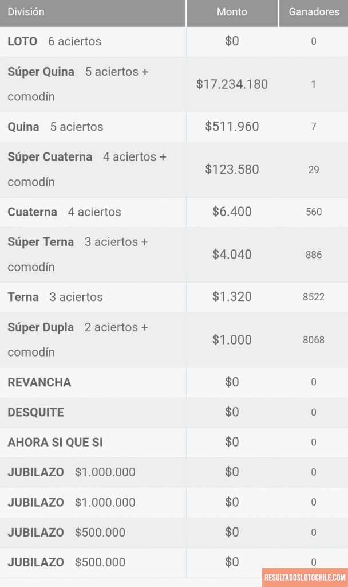
Task: Click the Monto column header
Action: (x=232, y=12)
